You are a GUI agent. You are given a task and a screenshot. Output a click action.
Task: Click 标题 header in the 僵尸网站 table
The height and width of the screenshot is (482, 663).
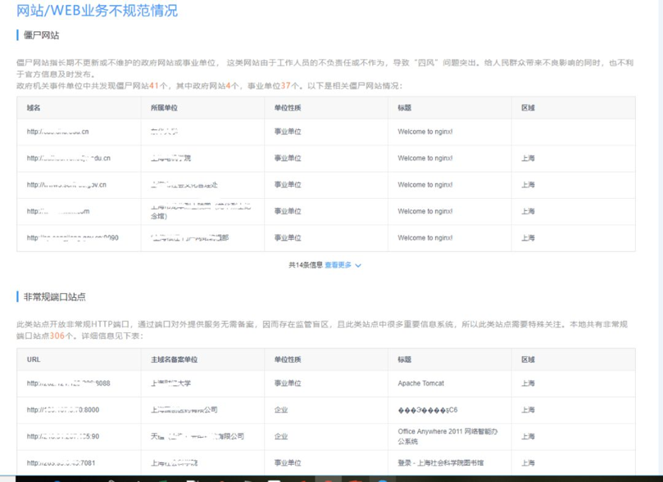(x=404, y=108)
